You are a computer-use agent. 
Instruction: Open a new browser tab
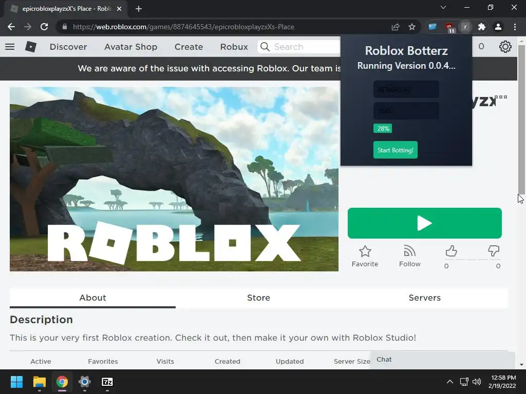pyautogui.click(x=139, y=9)
